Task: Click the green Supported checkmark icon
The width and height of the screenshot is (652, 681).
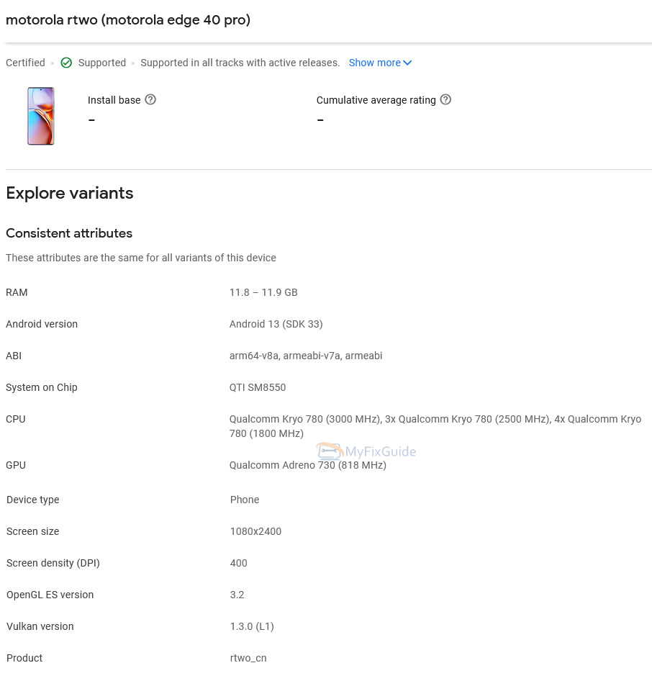Action: click(x=66, y=63)
